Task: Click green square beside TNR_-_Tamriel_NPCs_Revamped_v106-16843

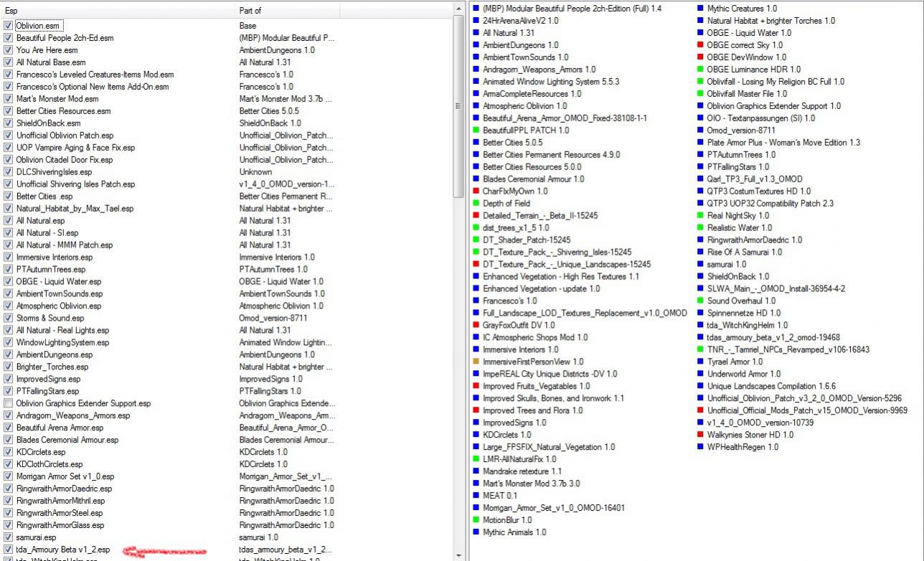Action: 700,350
